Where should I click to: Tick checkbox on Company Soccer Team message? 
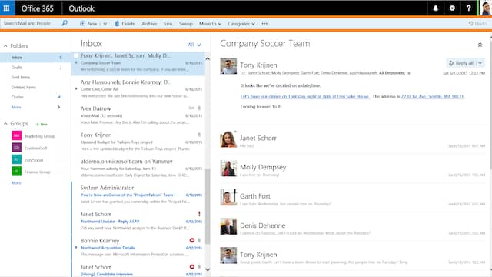click(x=75, y=55)
